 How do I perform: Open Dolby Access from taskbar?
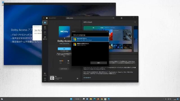[109, 99]
